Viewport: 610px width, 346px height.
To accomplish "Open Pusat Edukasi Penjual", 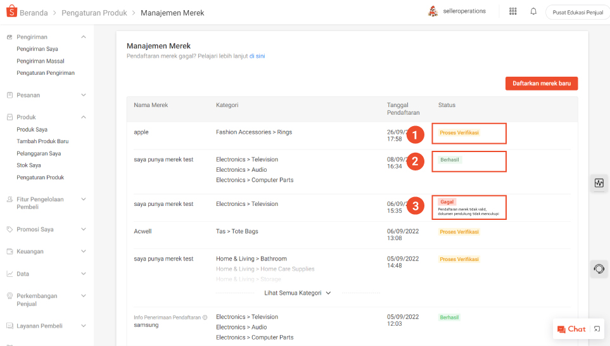I will coord(576,12).
